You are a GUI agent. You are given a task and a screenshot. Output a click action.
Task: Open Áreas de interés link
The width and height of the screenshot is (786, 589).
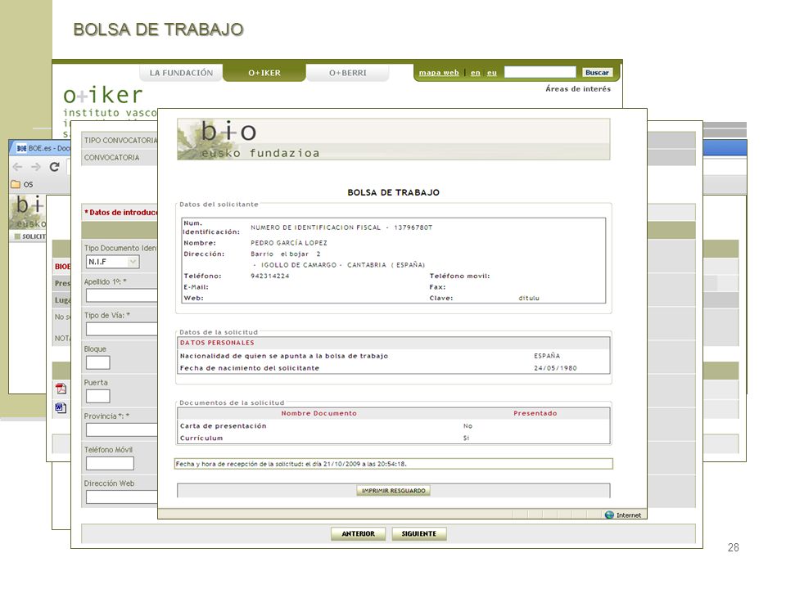pos(578,88)
